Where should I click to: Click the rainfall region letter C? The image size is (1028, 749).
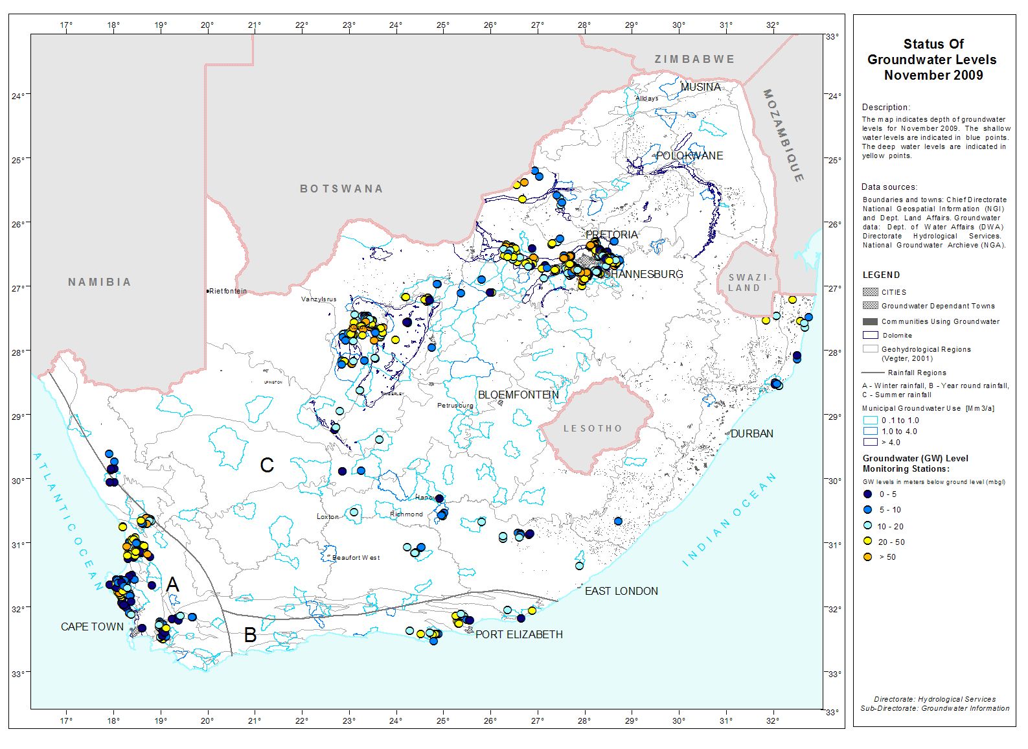[x=267, y=465]
